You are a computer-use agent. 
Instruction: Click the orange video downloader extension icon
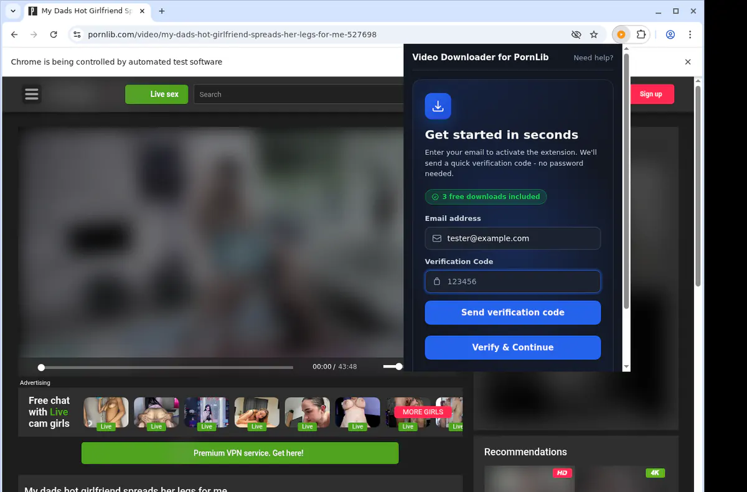click(x=621, y=35)
